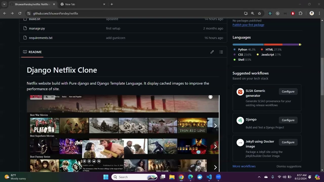Image resolution: width=324 pixels, height=182 pixels.
Task: Click the Python segment in languages bar
Action: coord(248,44)
